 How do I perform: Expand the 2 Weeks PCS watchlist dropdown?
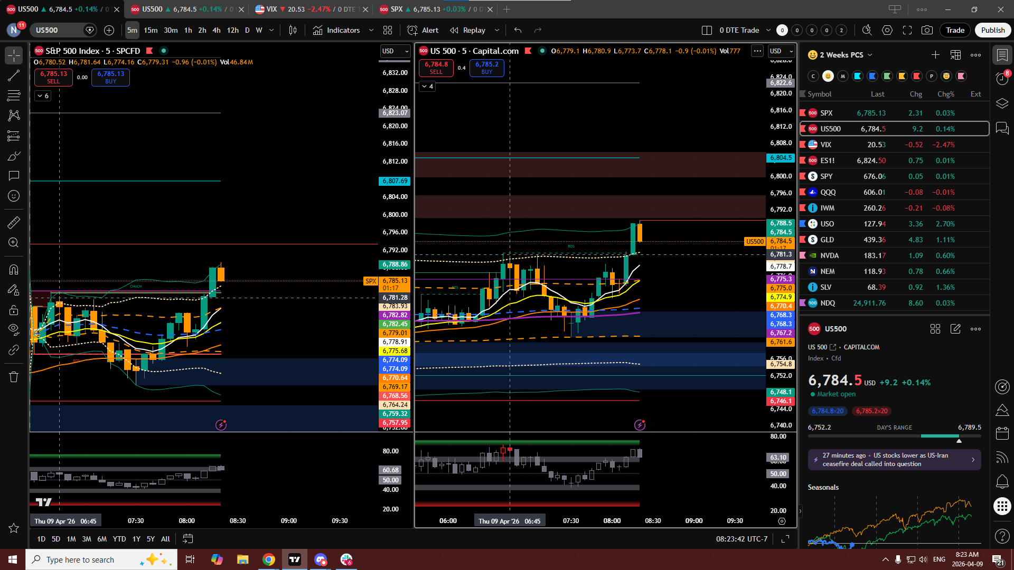(870, 55)
